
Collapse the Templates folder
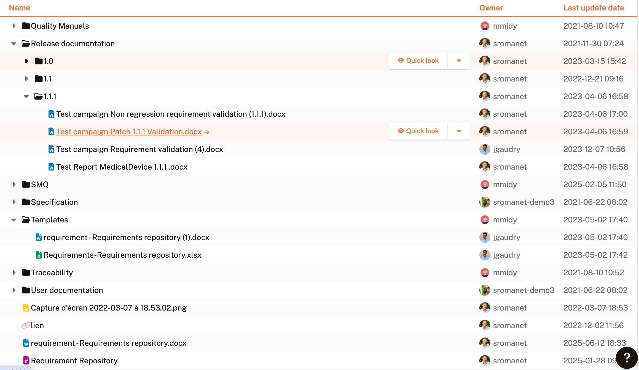pyautogui.click(x=14, y=220)
